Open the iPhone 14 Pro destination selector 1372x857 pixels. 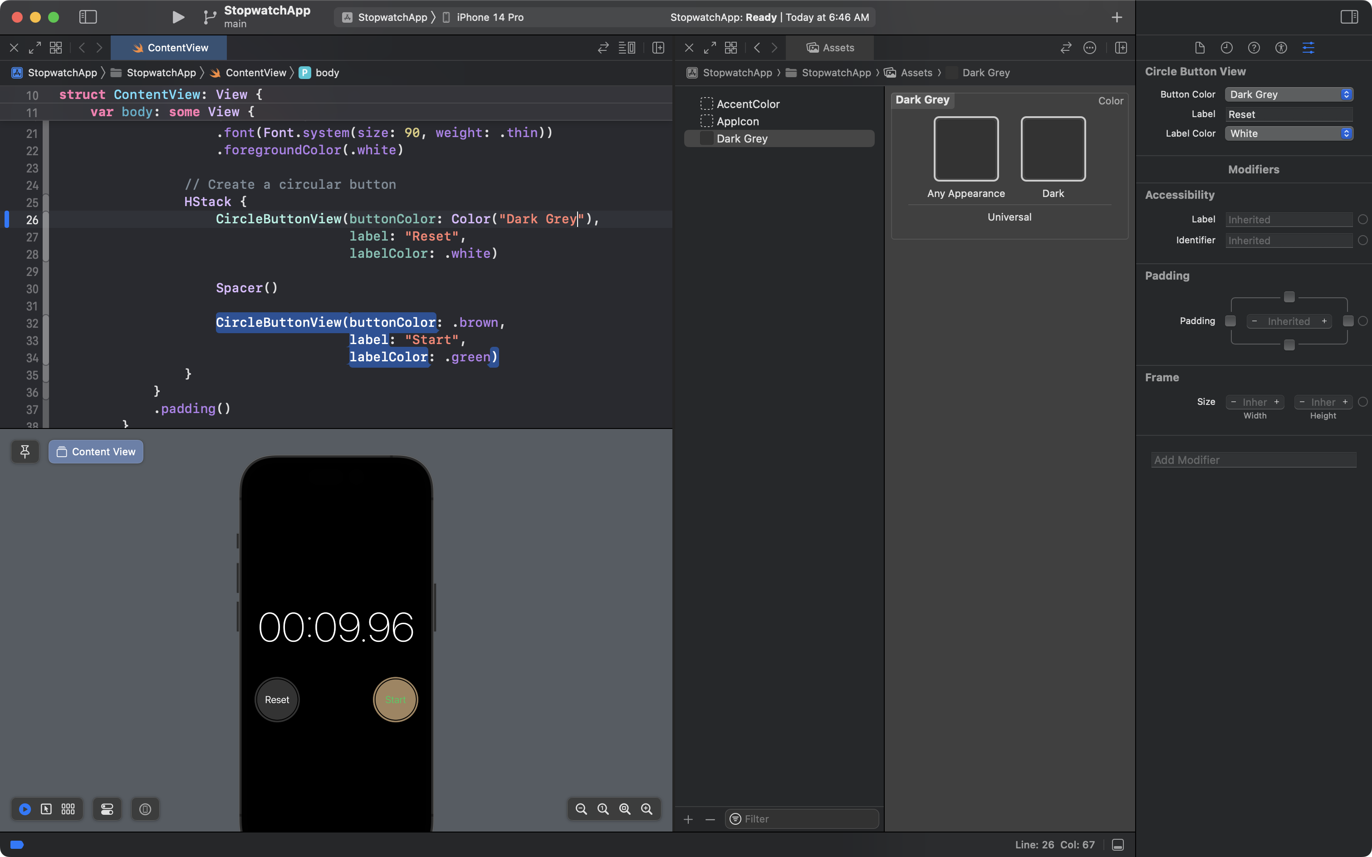tap(490, 17)
